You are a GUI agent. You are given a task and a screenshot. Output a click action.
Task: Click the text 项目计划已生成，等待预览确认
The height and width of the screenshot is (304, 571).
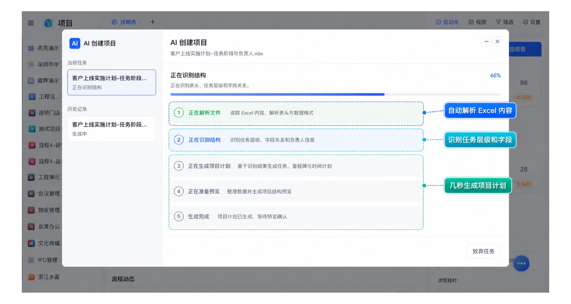252,216
